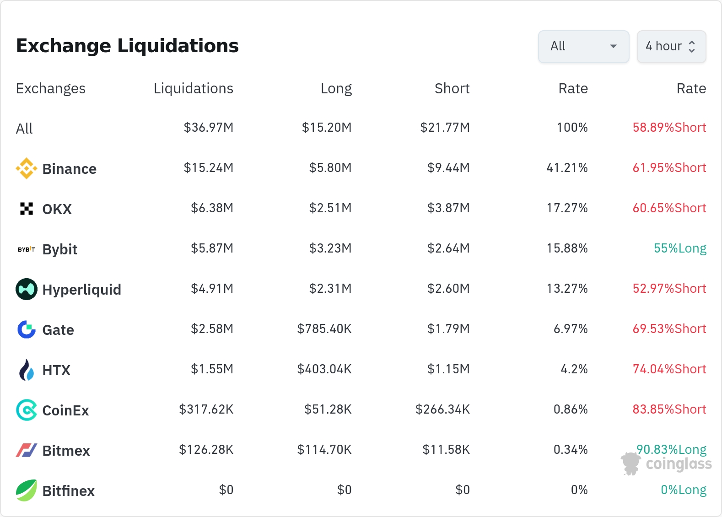Sort by the Liquidations column header
Viewport: 722px width, 517px height.
[193, 88]
